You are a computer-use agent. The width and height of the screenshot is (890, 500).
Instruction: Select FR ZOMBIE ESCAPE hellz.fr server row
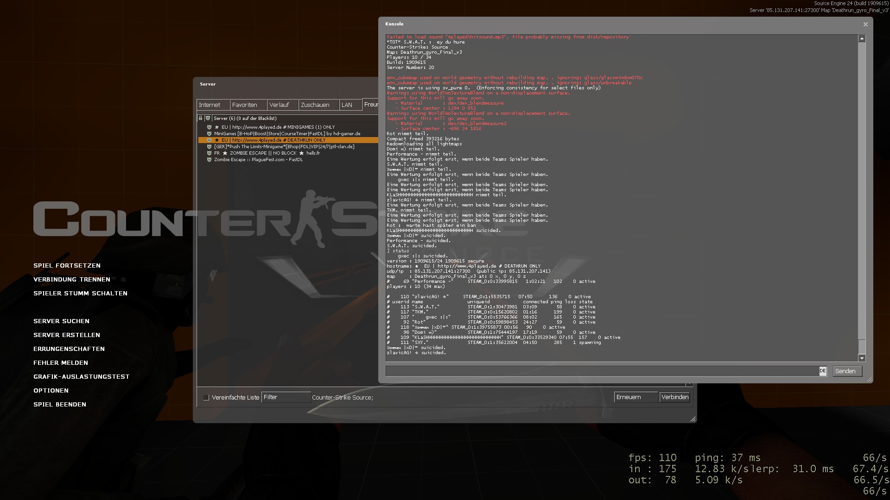coord(288,153)
